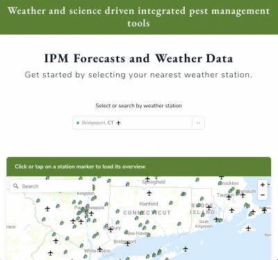
Task: Zoom out the map with minus button
Action: (263, 195)
